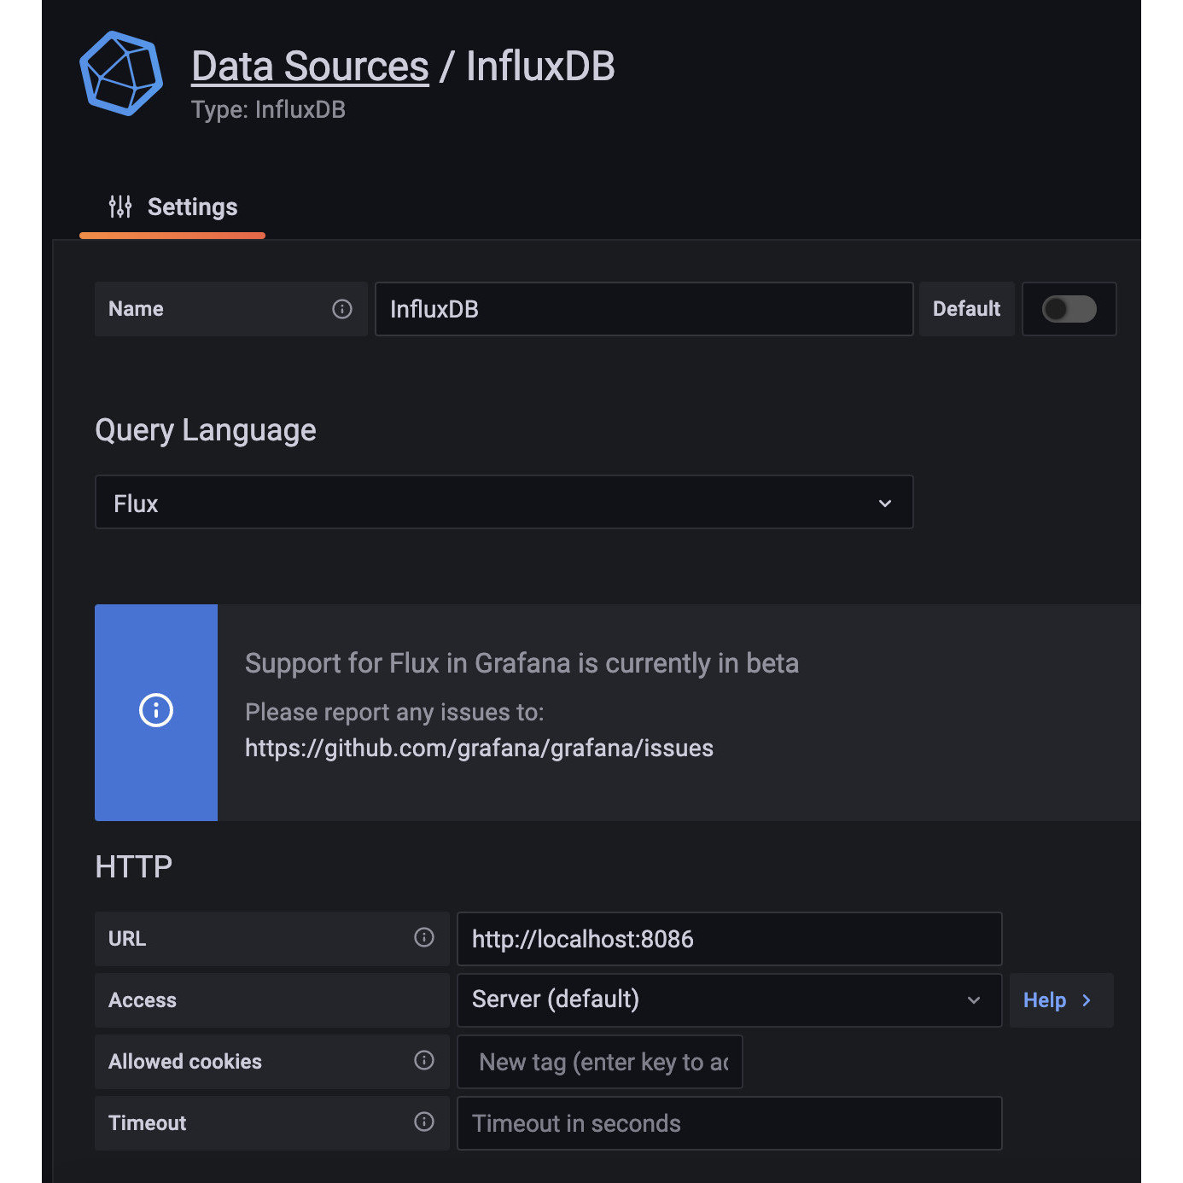1183x1183 pixels.
Task: Click the blue info circle in the beta notice
Action: tap(155, 710)
